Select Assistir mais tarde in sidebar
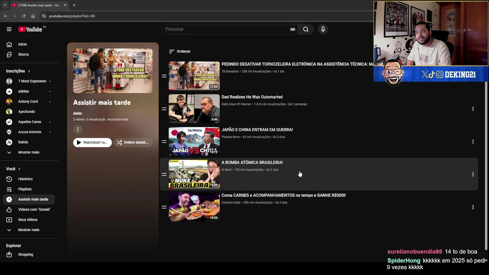489x275 pixels. point(29,199)
